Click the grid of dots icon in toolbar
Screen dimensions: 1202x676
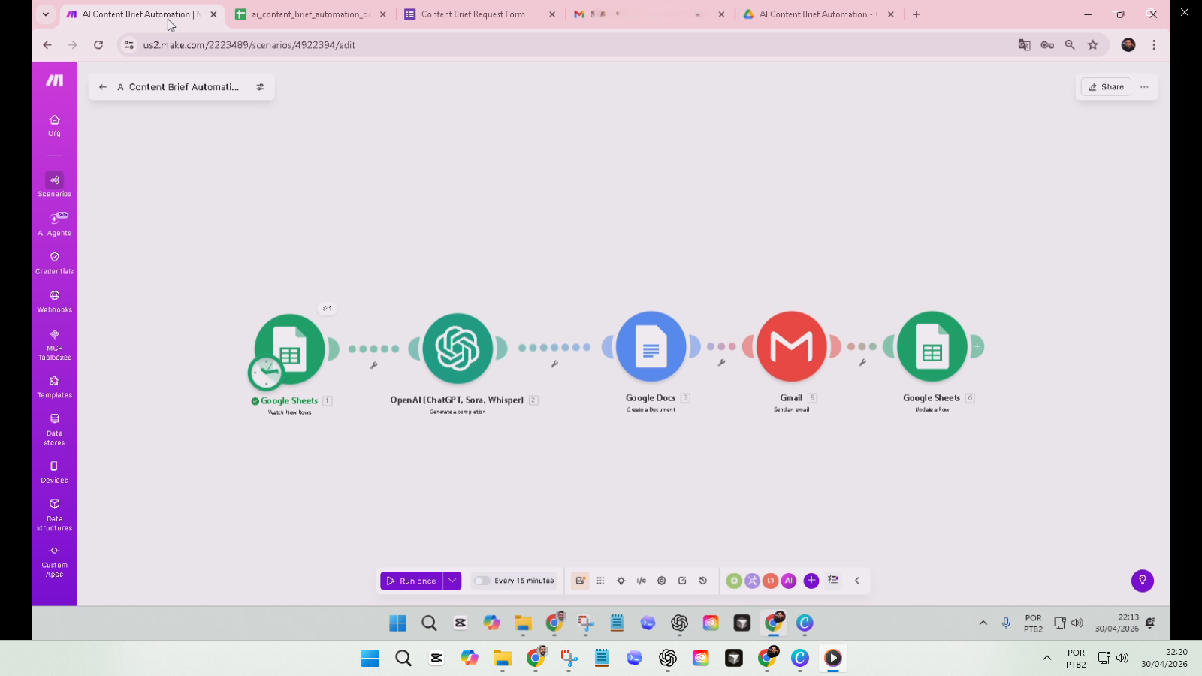600,581
